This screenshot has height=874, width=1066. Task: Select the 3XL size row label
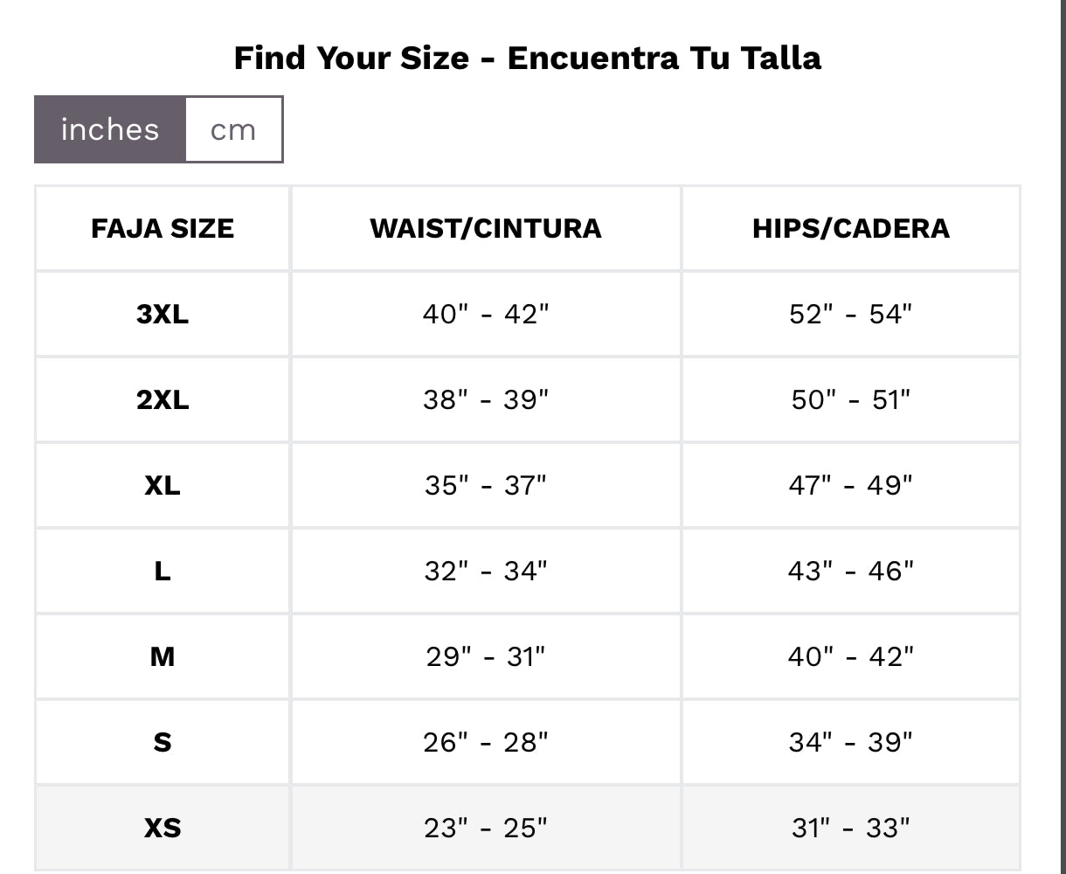tap(163, 314)
